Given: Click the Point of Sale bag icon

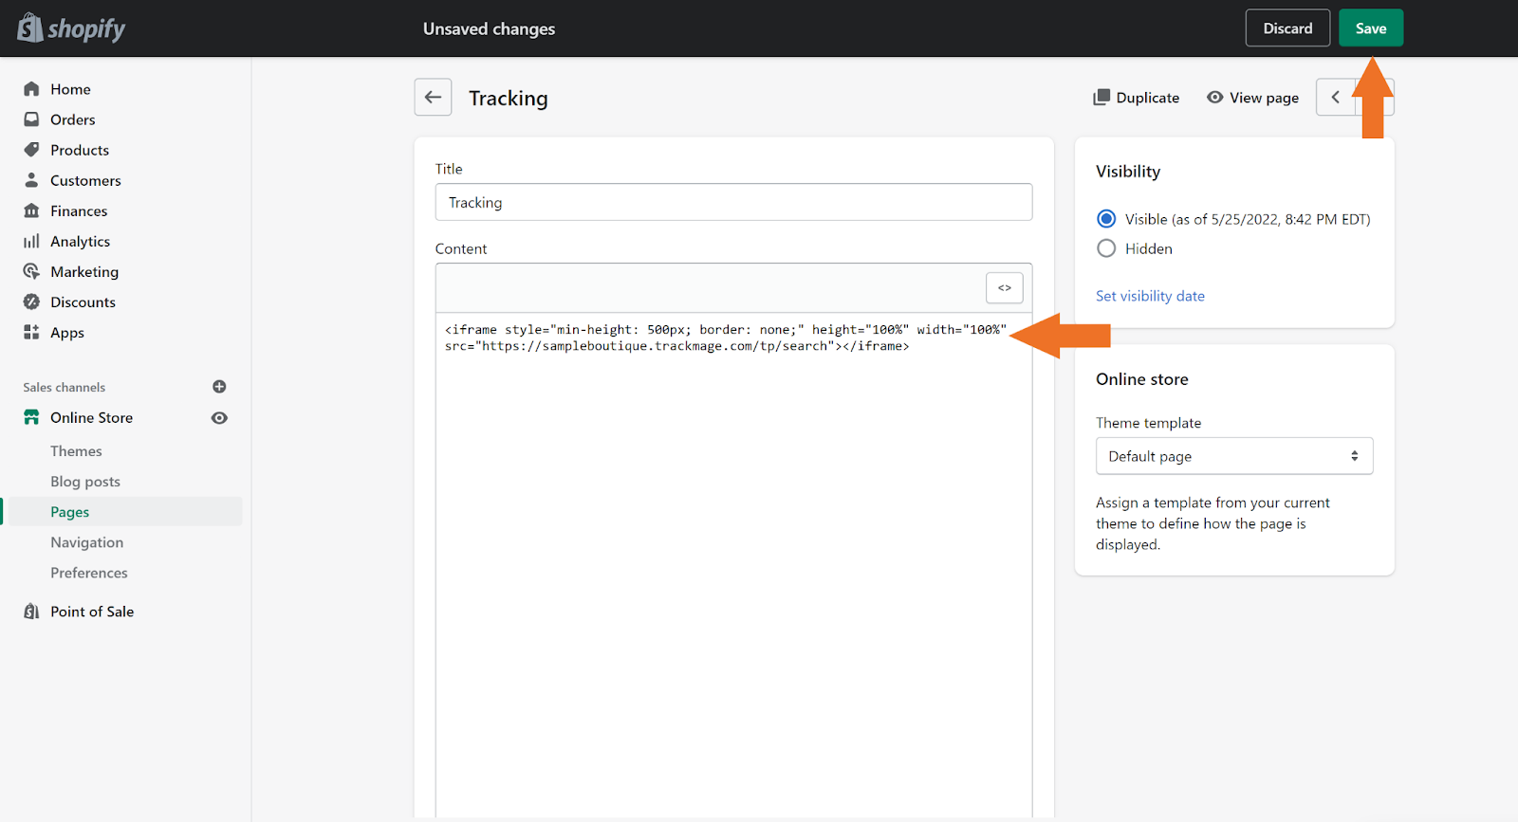Looking at the screenshot, I should click(x=31, y=612).
